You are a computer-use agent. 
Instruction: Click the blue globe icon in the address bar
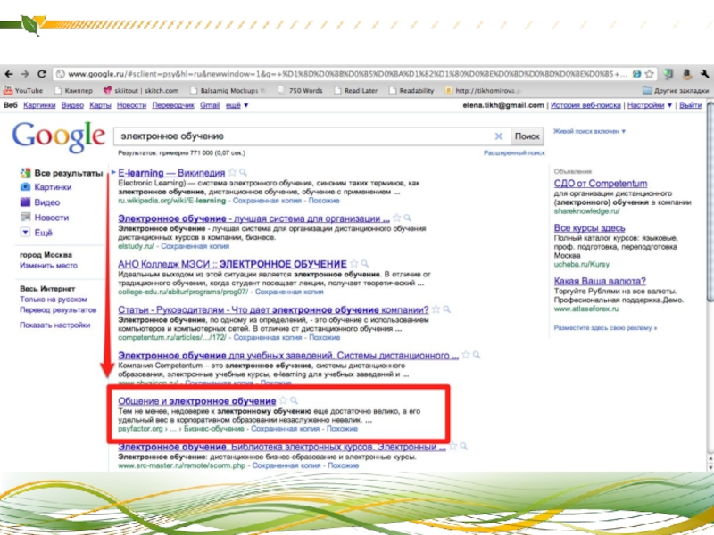[x=636, y=74]
